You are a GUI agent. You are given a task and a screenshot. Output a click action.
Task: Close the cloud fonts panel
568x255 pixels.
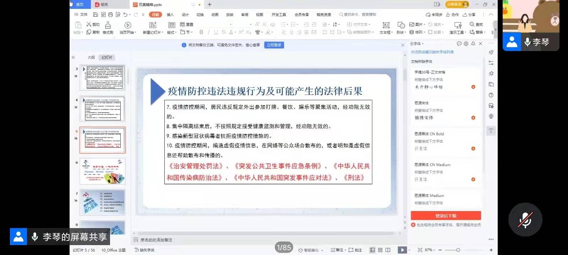click(x=480, y=44)
